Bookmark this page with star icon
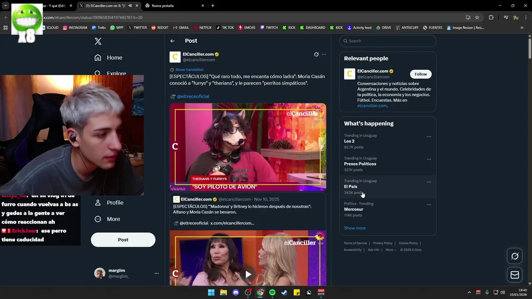 [x=477, y=17]
